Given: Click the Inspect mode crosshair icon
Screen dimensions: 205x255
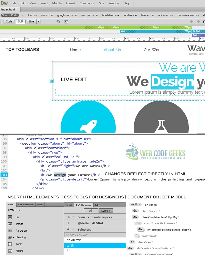Looking at the screenshot, I should (x=58, y=22).
